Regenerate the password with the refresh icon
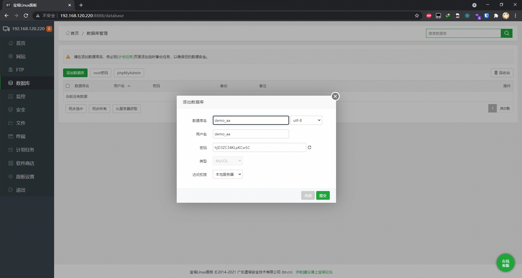 click(x=309, y=148)
